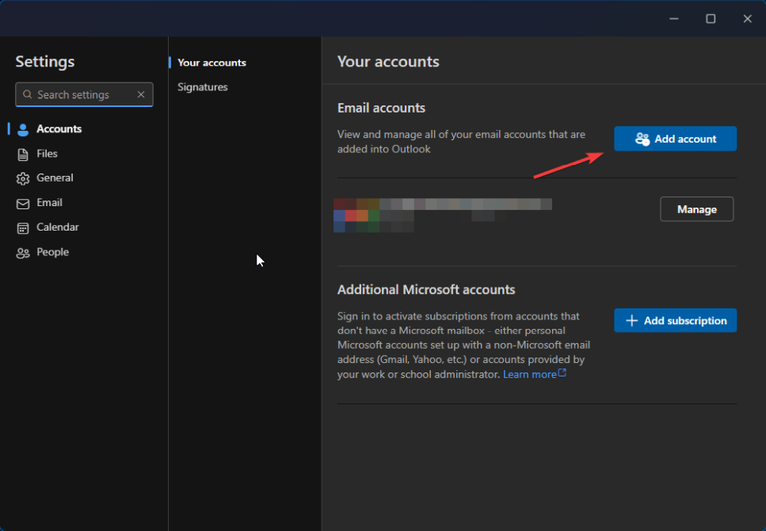This screenshot has width=766, height=531.
Task: Click the Files document icon
Action: [22, 155]
